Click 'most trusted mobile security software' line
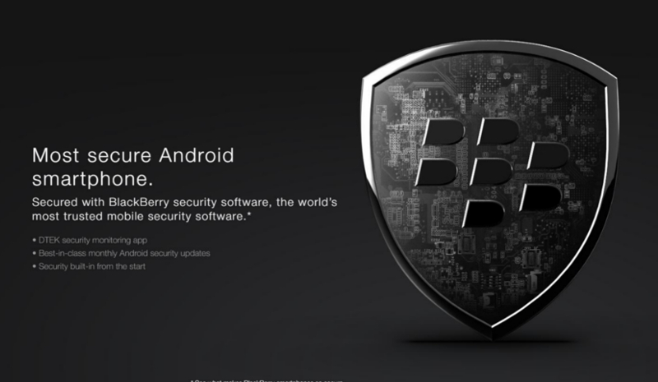 coord(139,217)
